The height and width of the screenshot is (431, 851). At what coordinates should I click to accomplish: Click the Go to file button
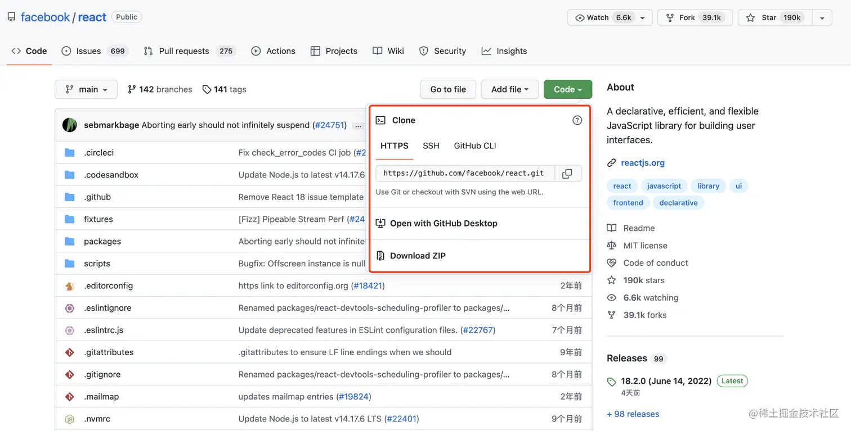(448, 89)
